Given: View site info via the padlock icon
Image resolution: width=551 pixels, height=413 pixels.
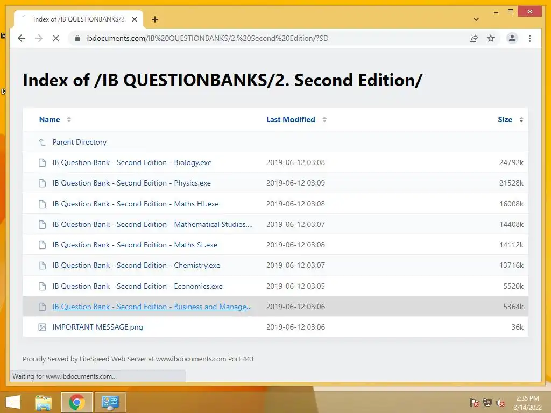Looking at the screenshot, I should (x=77, y=38).
